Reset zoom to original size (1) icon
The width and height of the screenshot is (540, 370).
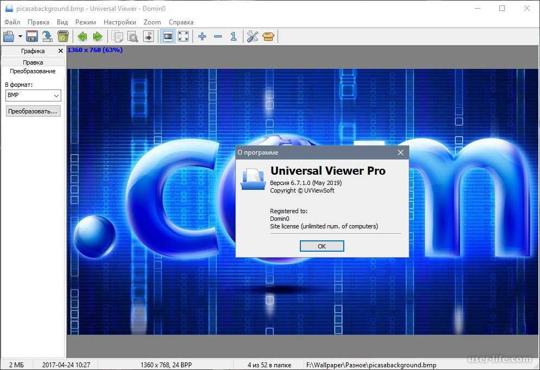pos(233,36)
